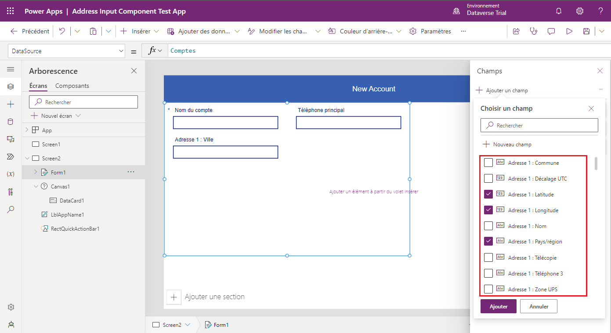The image size is (611, 333).
Task: Preview the app with Play icon
Action: tap(569, 31)
